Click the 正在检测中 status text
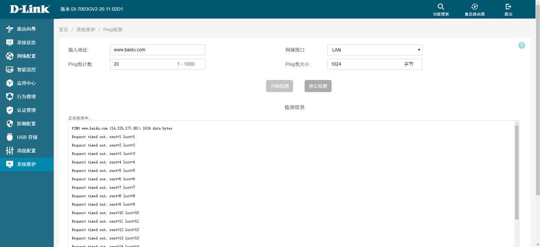The image size is (540, 247). 80,118
